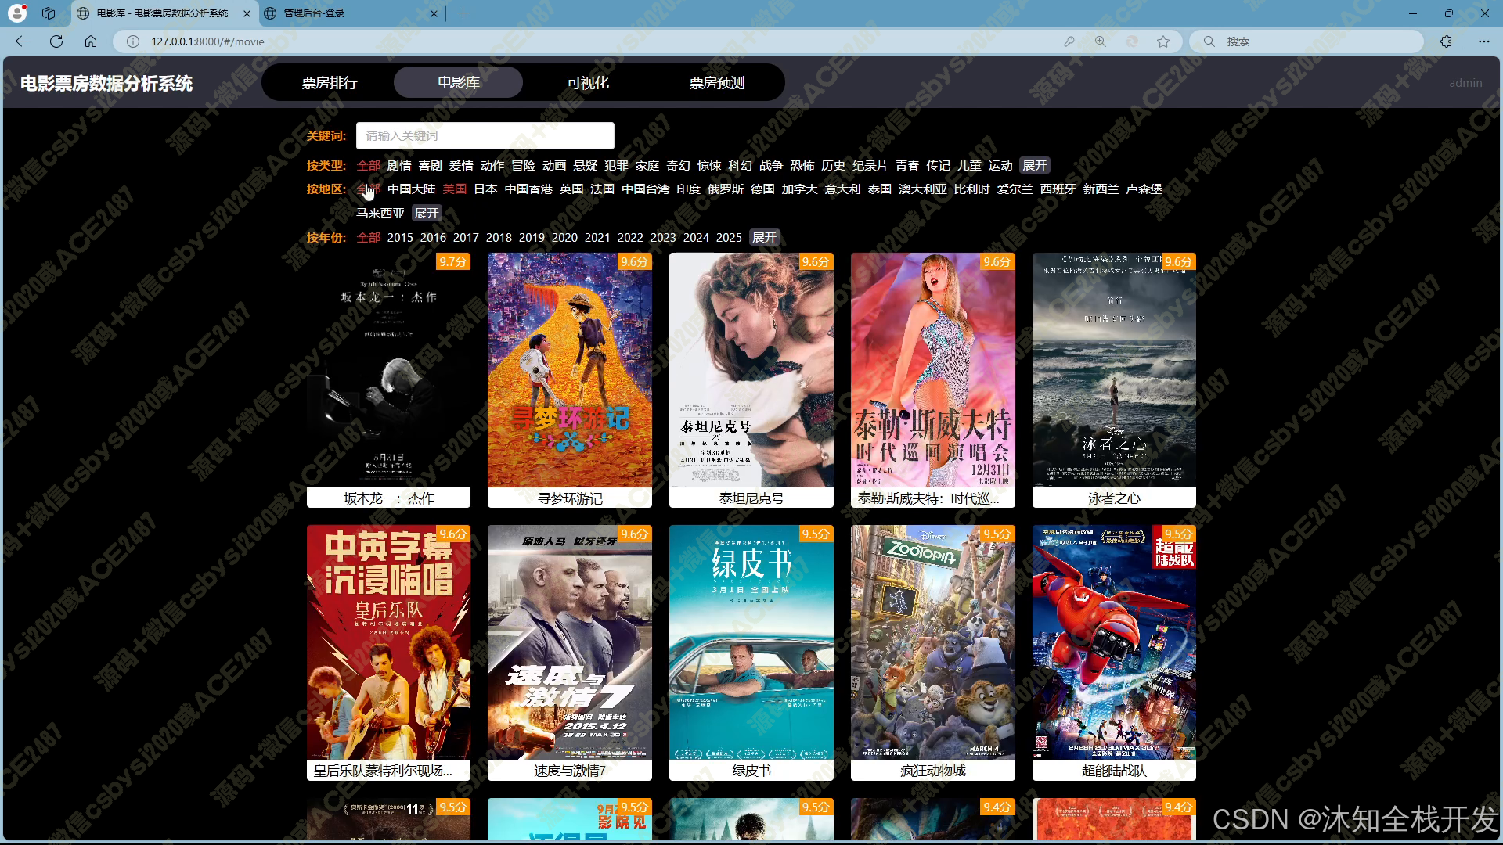Open new browser tab with plus icon

point(463,13)
